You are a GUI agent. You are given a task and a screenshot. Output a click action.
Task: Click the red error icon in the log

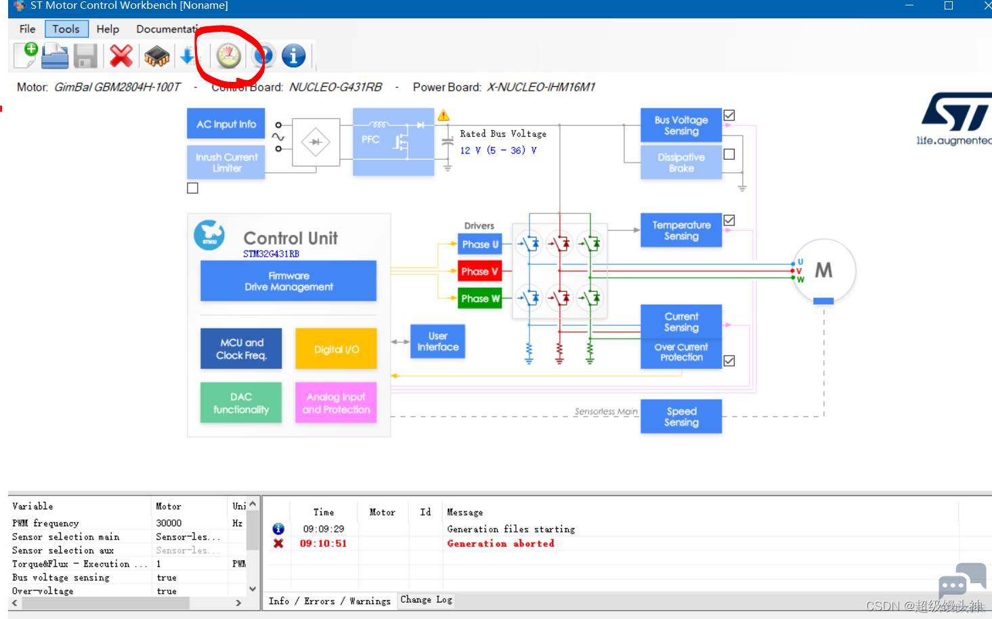click(x=278, y=543)
